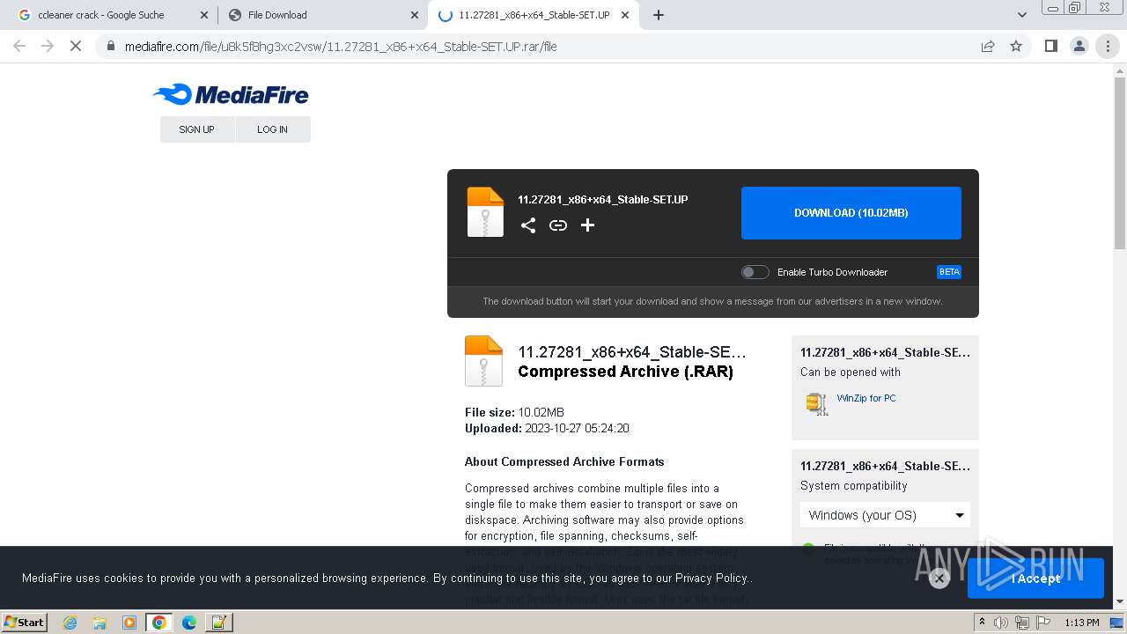Click the SIGN UP button
1127x634 pixels.
(197, 129)
